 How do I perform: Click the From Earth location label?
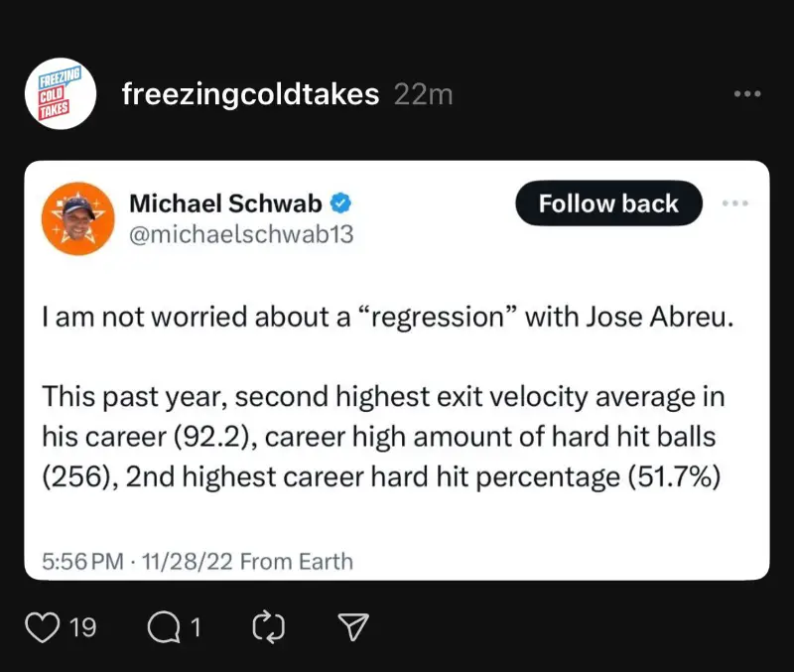click(297, 562)
